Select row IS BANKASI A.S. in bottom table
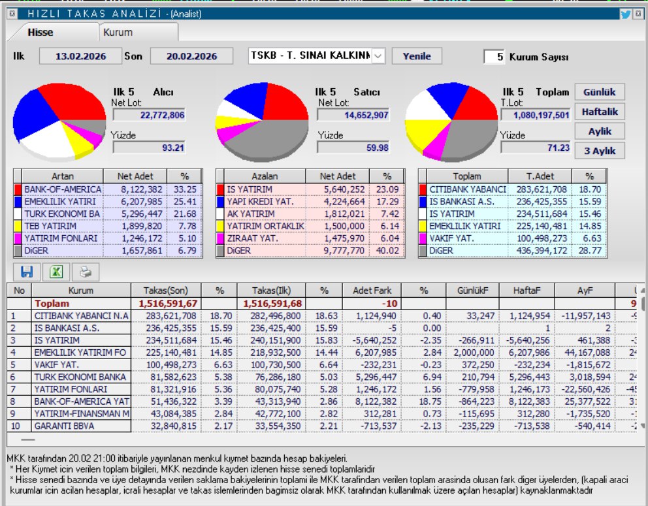 click(322, 328)
